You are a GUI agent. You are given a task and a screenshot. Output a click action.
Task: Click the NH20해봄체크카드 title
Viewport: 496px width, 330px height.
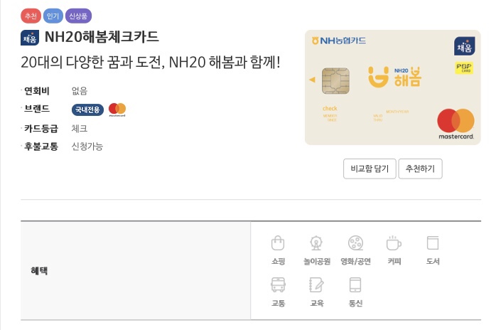[102, 37]
